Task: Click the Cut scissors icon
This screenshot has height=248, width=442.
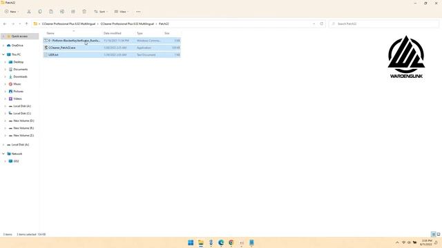Action: coord(29,12)
